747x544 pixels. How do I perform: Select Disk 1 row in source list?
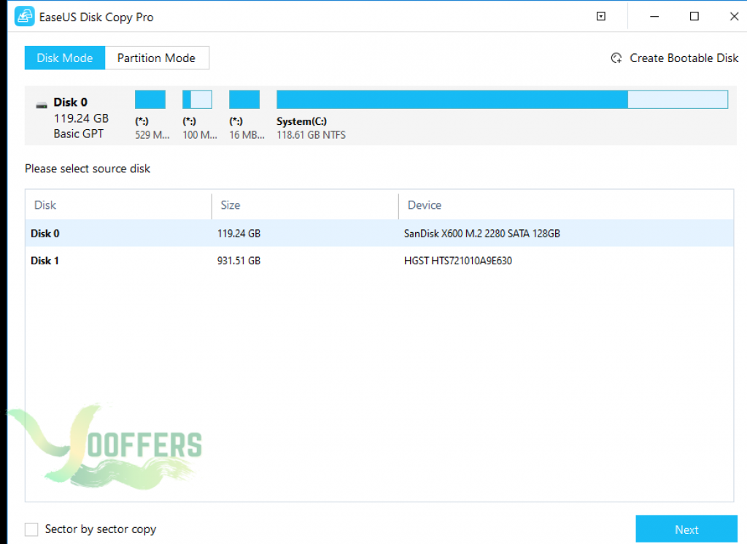click(x=379, y=261)
